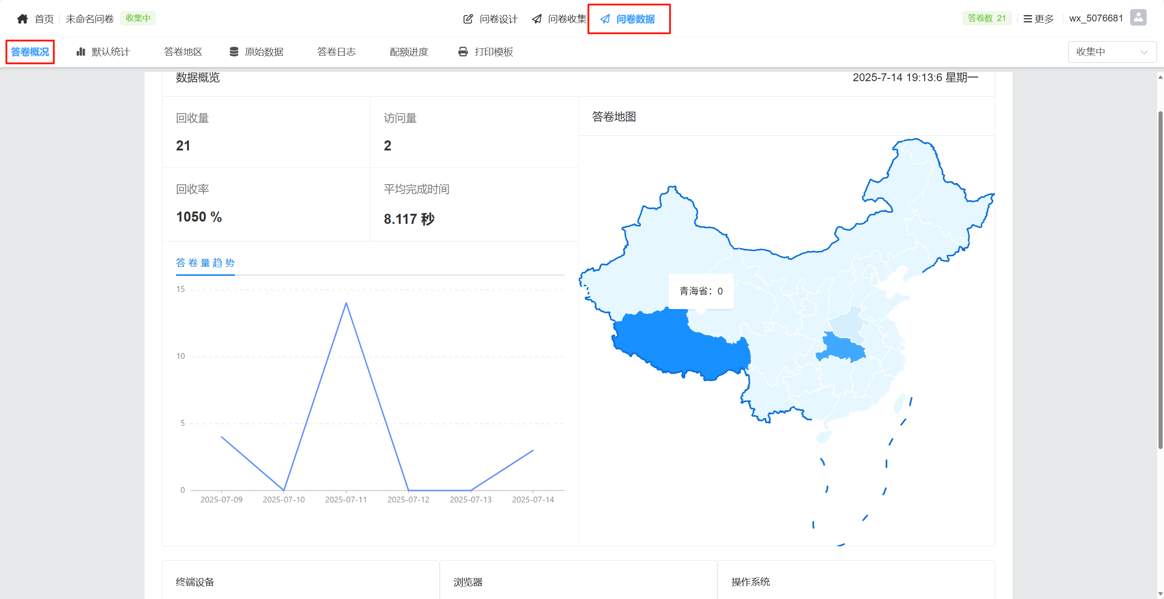Click the paper plane icon for 问卷收集

pos(537,19)
